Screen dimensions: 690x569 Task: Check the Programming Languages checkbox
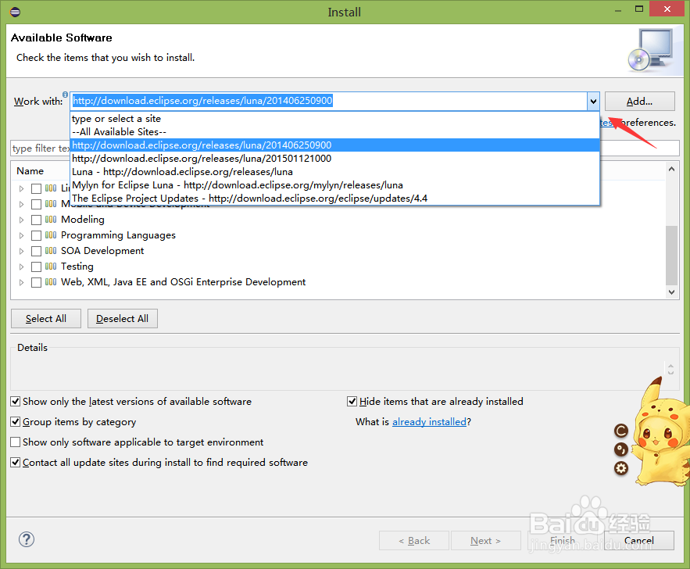36,235
